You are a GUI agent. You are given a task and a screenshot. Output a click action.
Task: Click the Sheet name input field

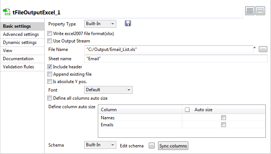[175, 58]
